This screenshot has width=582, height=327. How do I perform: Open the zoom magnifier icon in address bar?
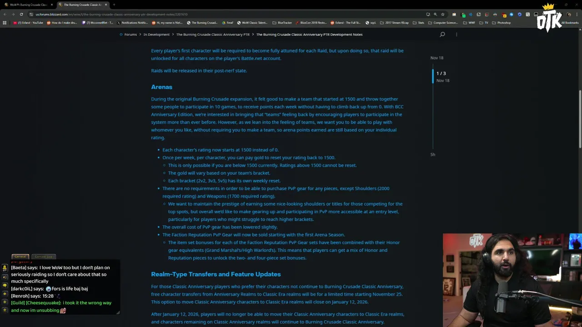(x=435, y=14)
